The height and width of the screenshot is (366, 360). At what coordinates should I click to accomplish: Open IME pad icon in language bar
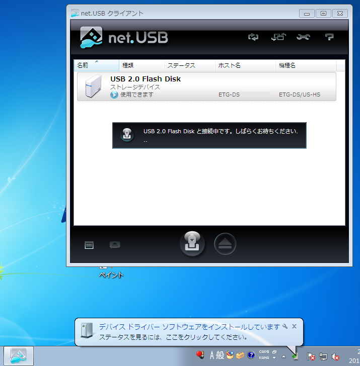tap(230, 355)
